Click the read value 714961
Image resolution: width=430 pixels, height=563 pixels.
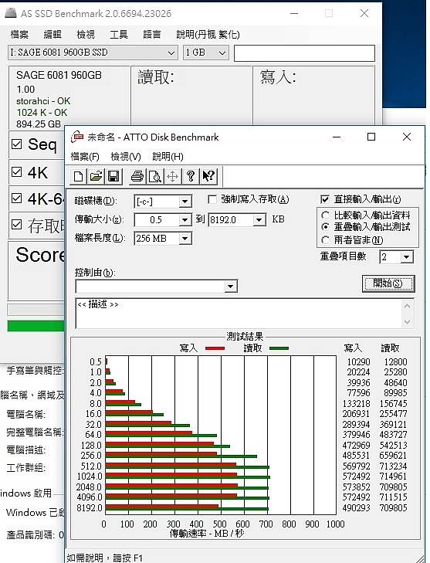(x=393, y=477)
